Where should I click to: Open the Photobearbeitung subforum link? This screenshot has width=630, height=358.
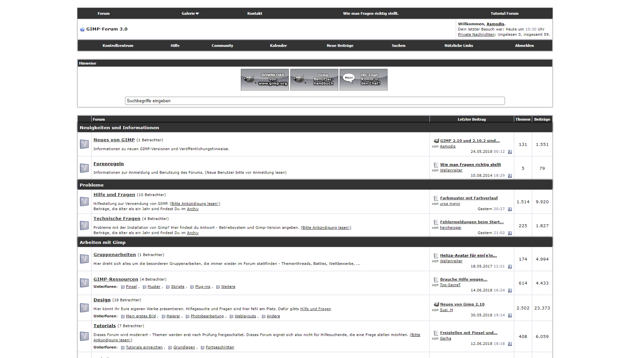pos(207,316)
